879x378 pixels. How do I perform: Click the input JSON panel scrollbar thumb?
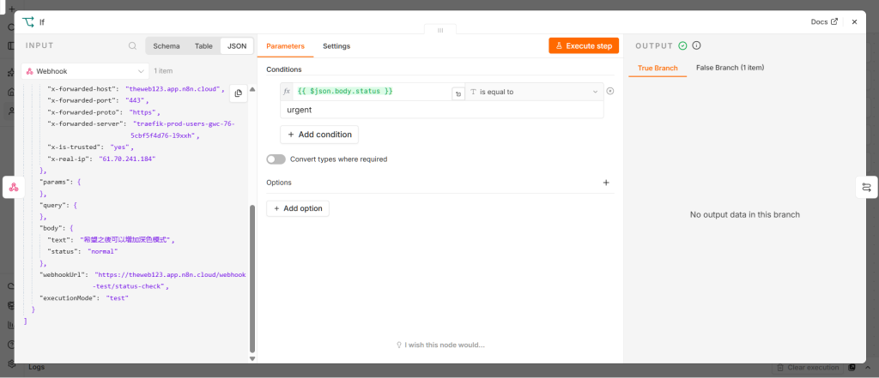252,279
